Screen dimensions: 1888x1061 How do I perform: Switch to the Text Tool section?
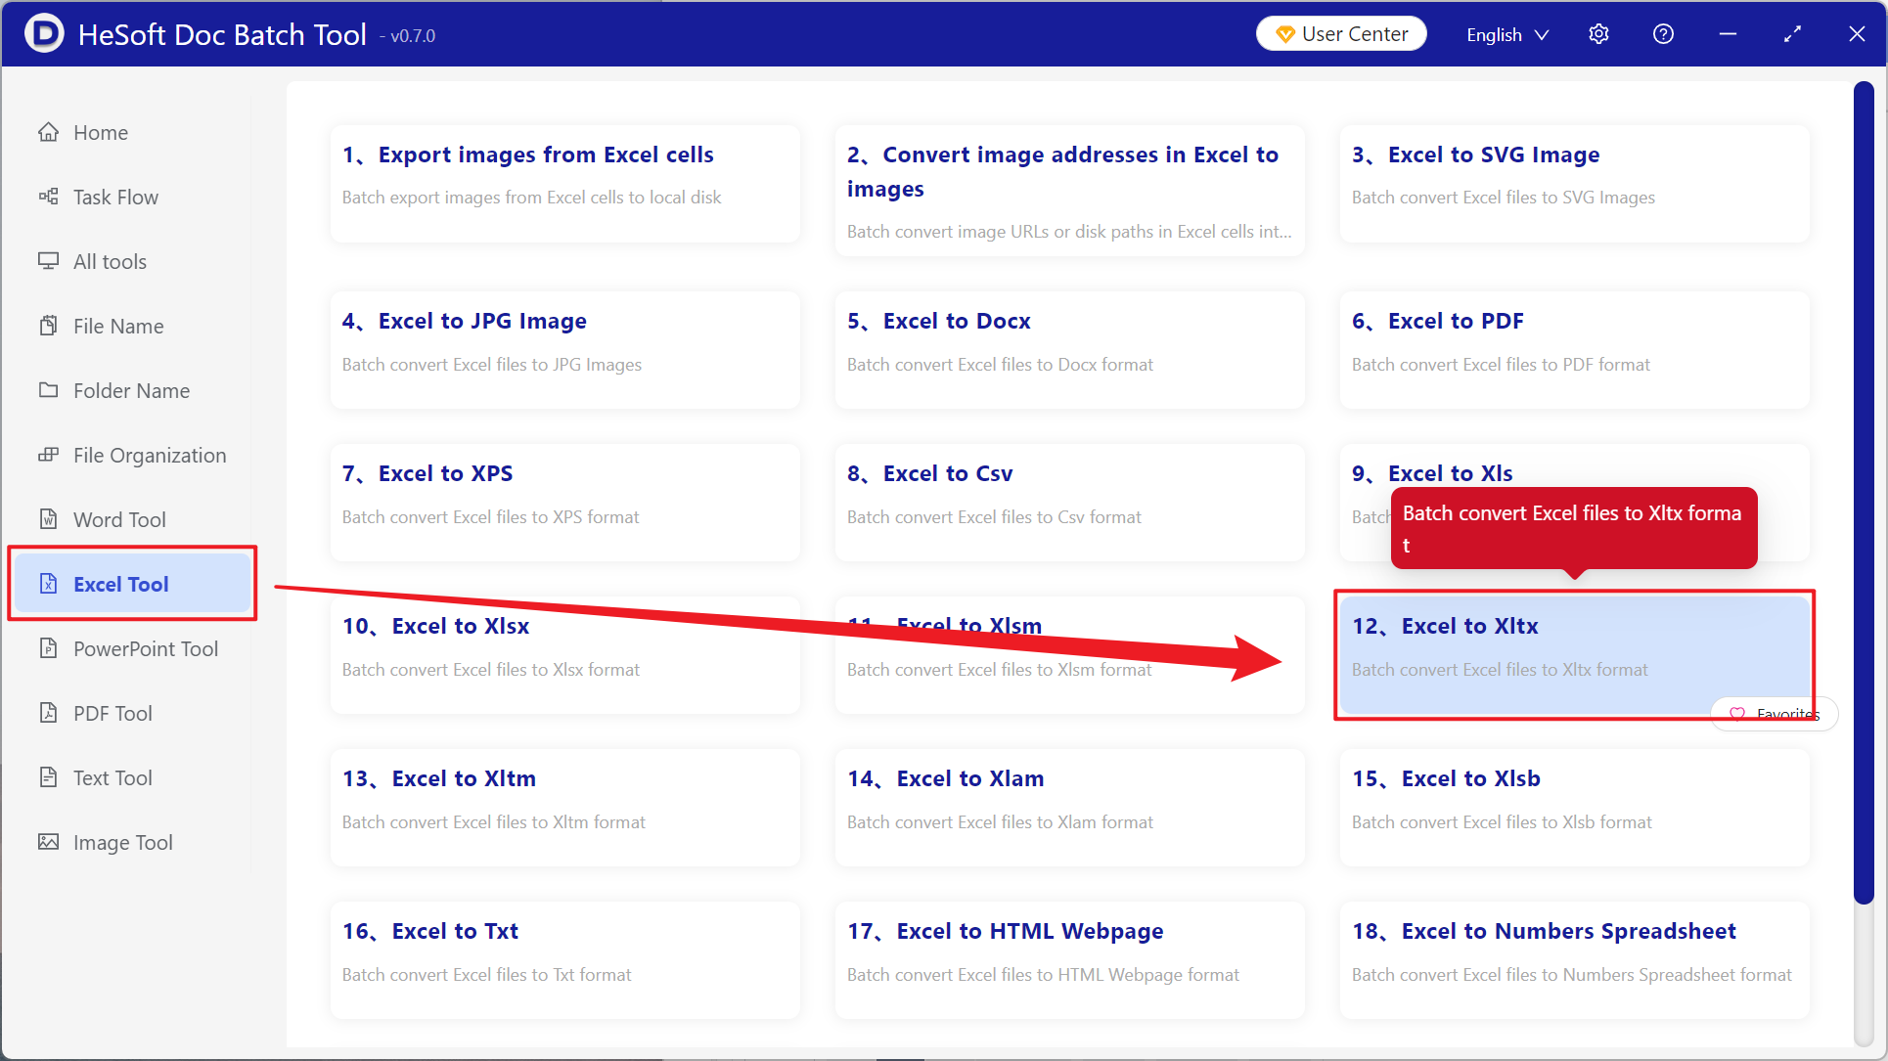134,777
